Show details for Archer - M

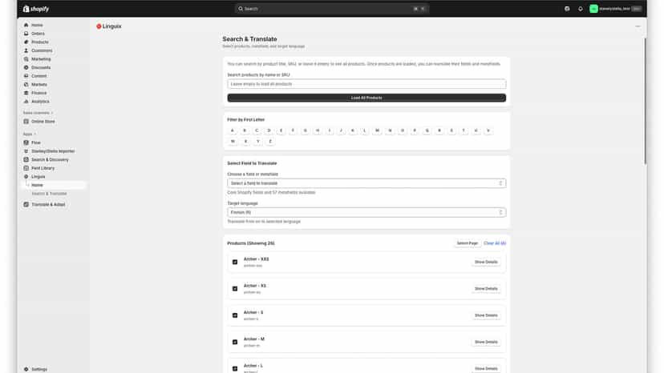[x=486, y=342]
